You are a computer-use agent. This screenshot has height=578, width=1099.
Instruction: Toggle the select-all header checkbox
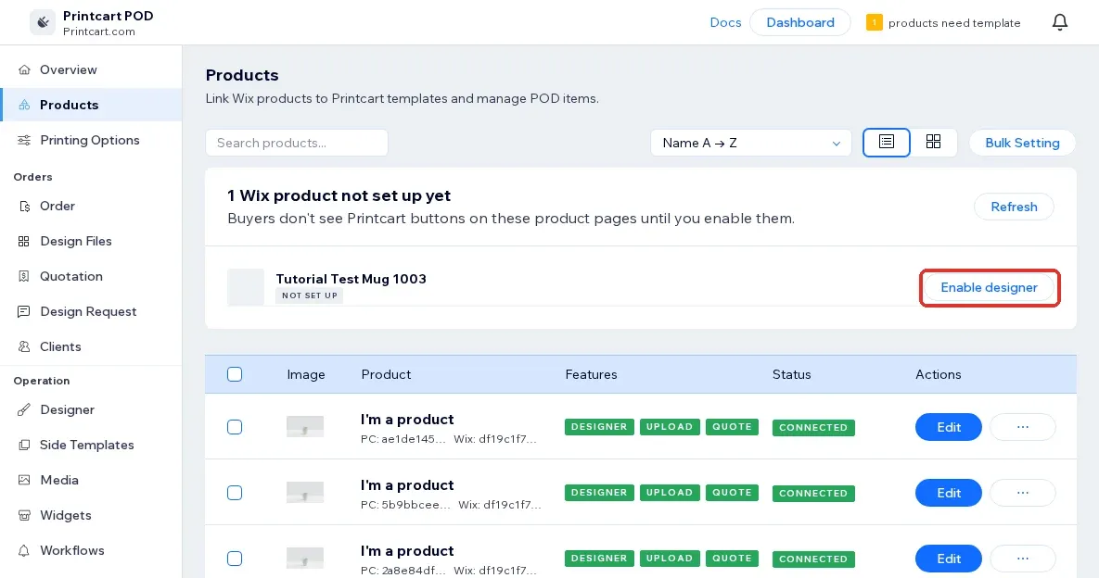pyautogui.click(x=235, y=374)
